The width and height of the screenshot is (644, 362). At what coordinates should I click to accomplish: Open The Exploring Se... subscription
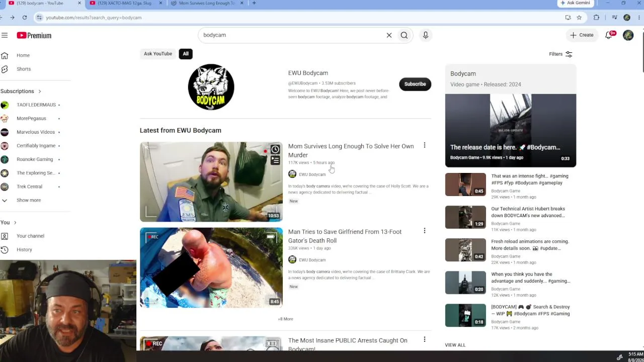point(35,172)
